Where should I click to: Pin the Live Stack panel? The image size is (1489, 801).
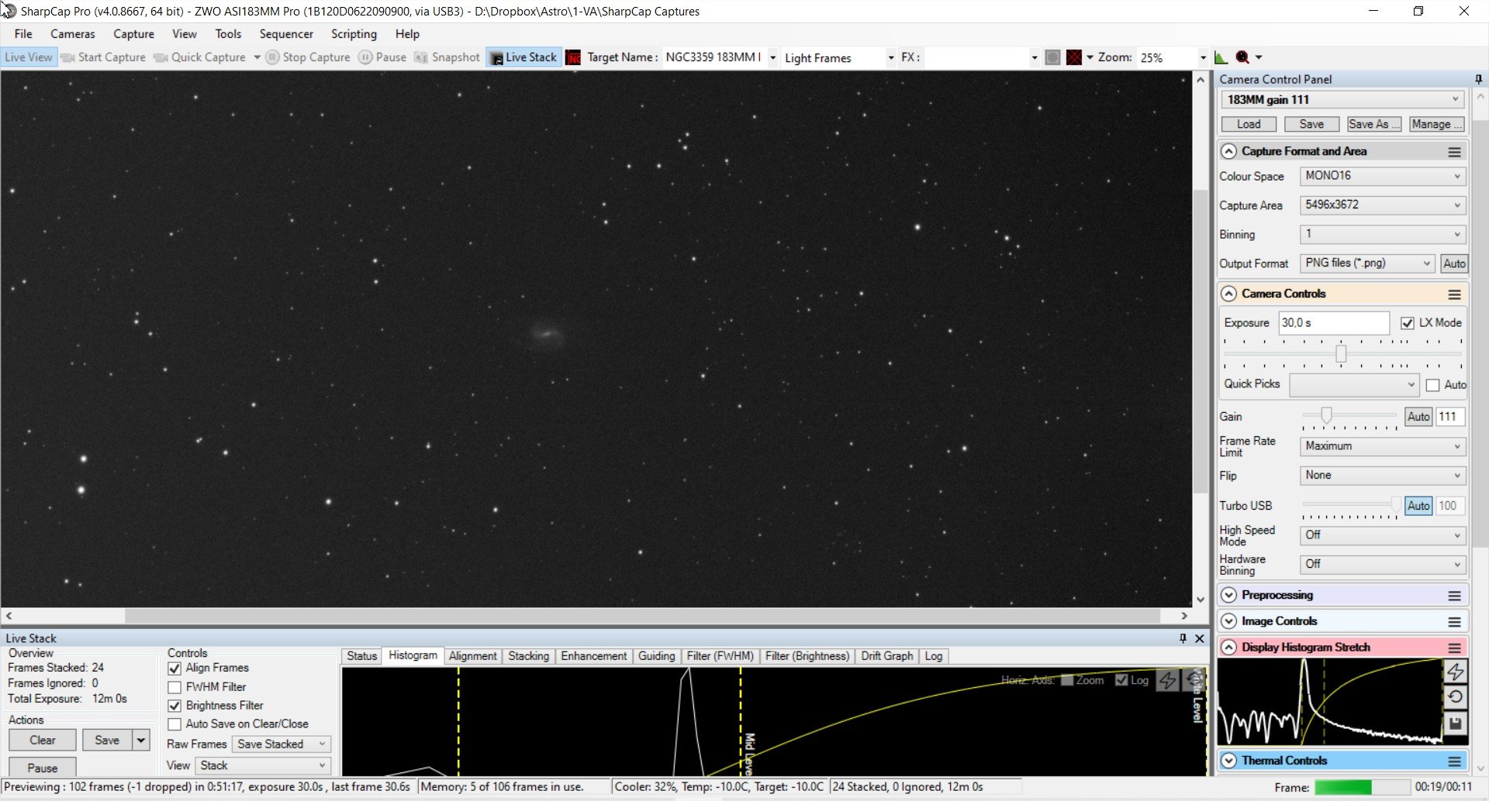(1183, 638)
